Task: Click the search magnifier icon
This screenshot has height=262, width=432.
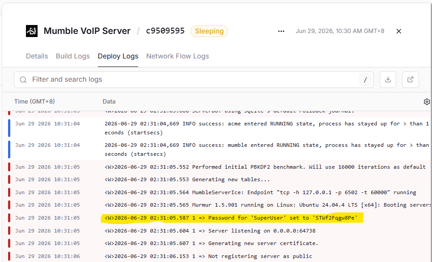Action: point(23,80)
